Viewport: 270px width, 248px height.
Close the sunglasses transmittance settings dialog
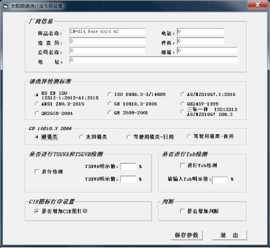[x=257, y=4]
